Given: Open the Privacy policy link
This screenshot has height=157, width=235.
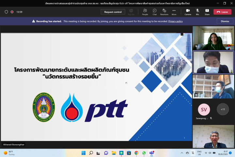Looking at the screenshot, I should point(175,21).
